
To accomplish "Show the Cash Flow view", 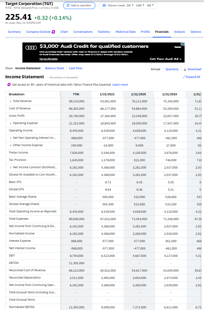I will coord(76,68).
